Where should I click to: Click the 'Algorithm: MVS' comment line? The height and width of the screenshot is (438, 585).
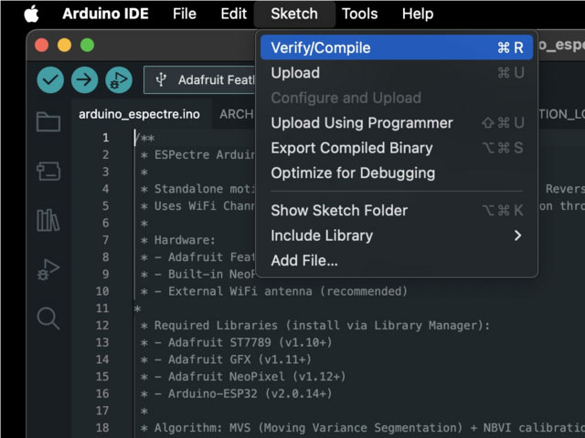tap(362, 428)
